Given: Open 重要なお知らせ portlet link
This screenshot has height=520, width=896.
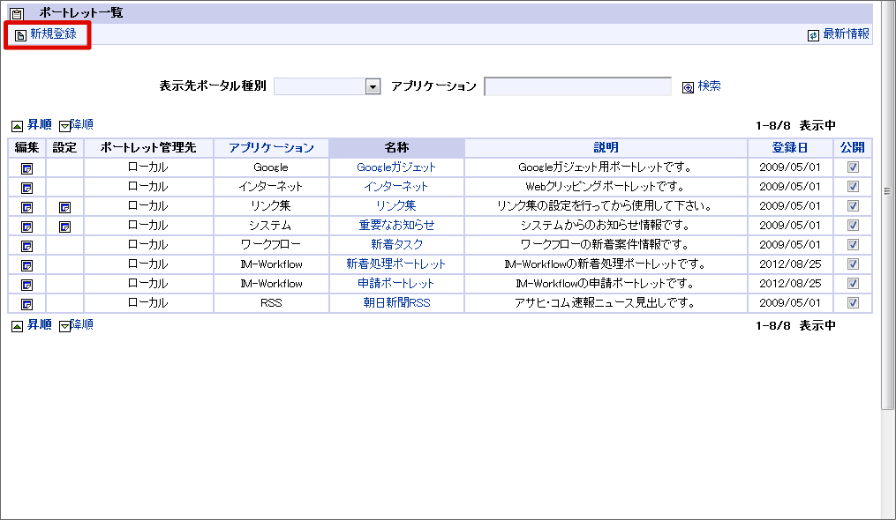Looking at the screenshot, I should point(396,226).
